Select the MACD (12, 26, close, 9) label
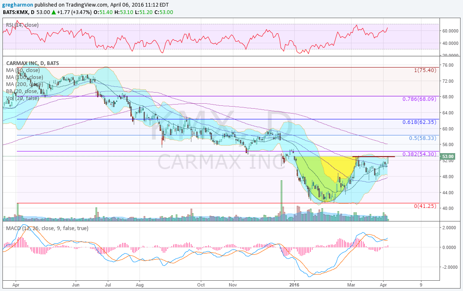Image resolution: width=463 pixels, height=291 pixels. coord(47,228)
